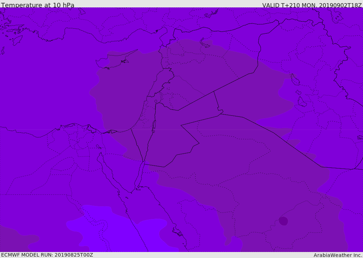Click the small dark temperature spot on map

point(283,221)
